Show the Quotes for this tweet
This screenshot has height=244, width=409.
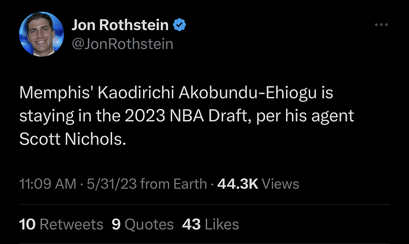pos(149,224)
